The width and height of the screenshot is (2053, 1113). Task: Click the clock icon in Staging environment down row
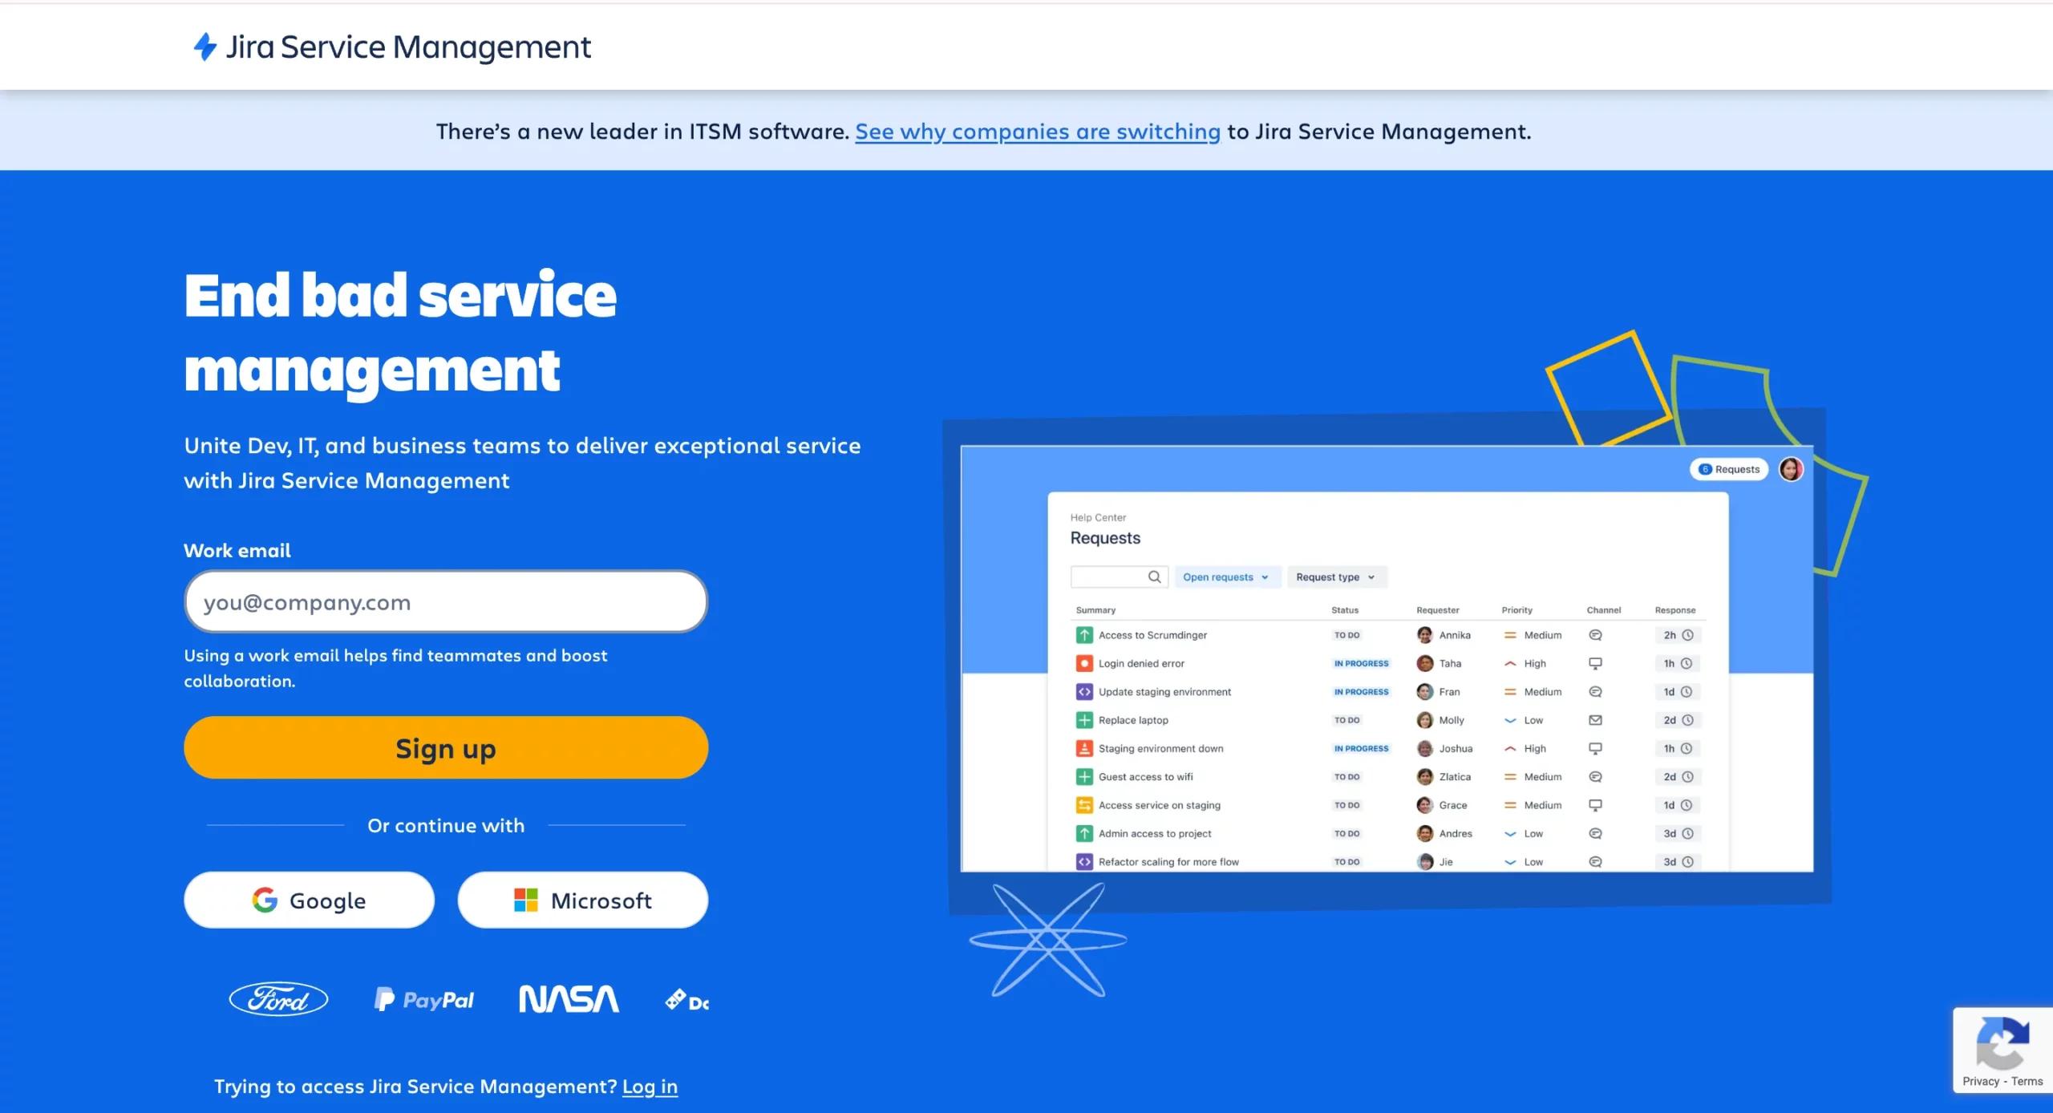pyautogui.click(x=1687, y=748)
